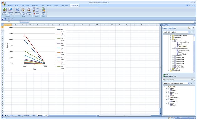Click Delete in the Edit group

[37, 14]
